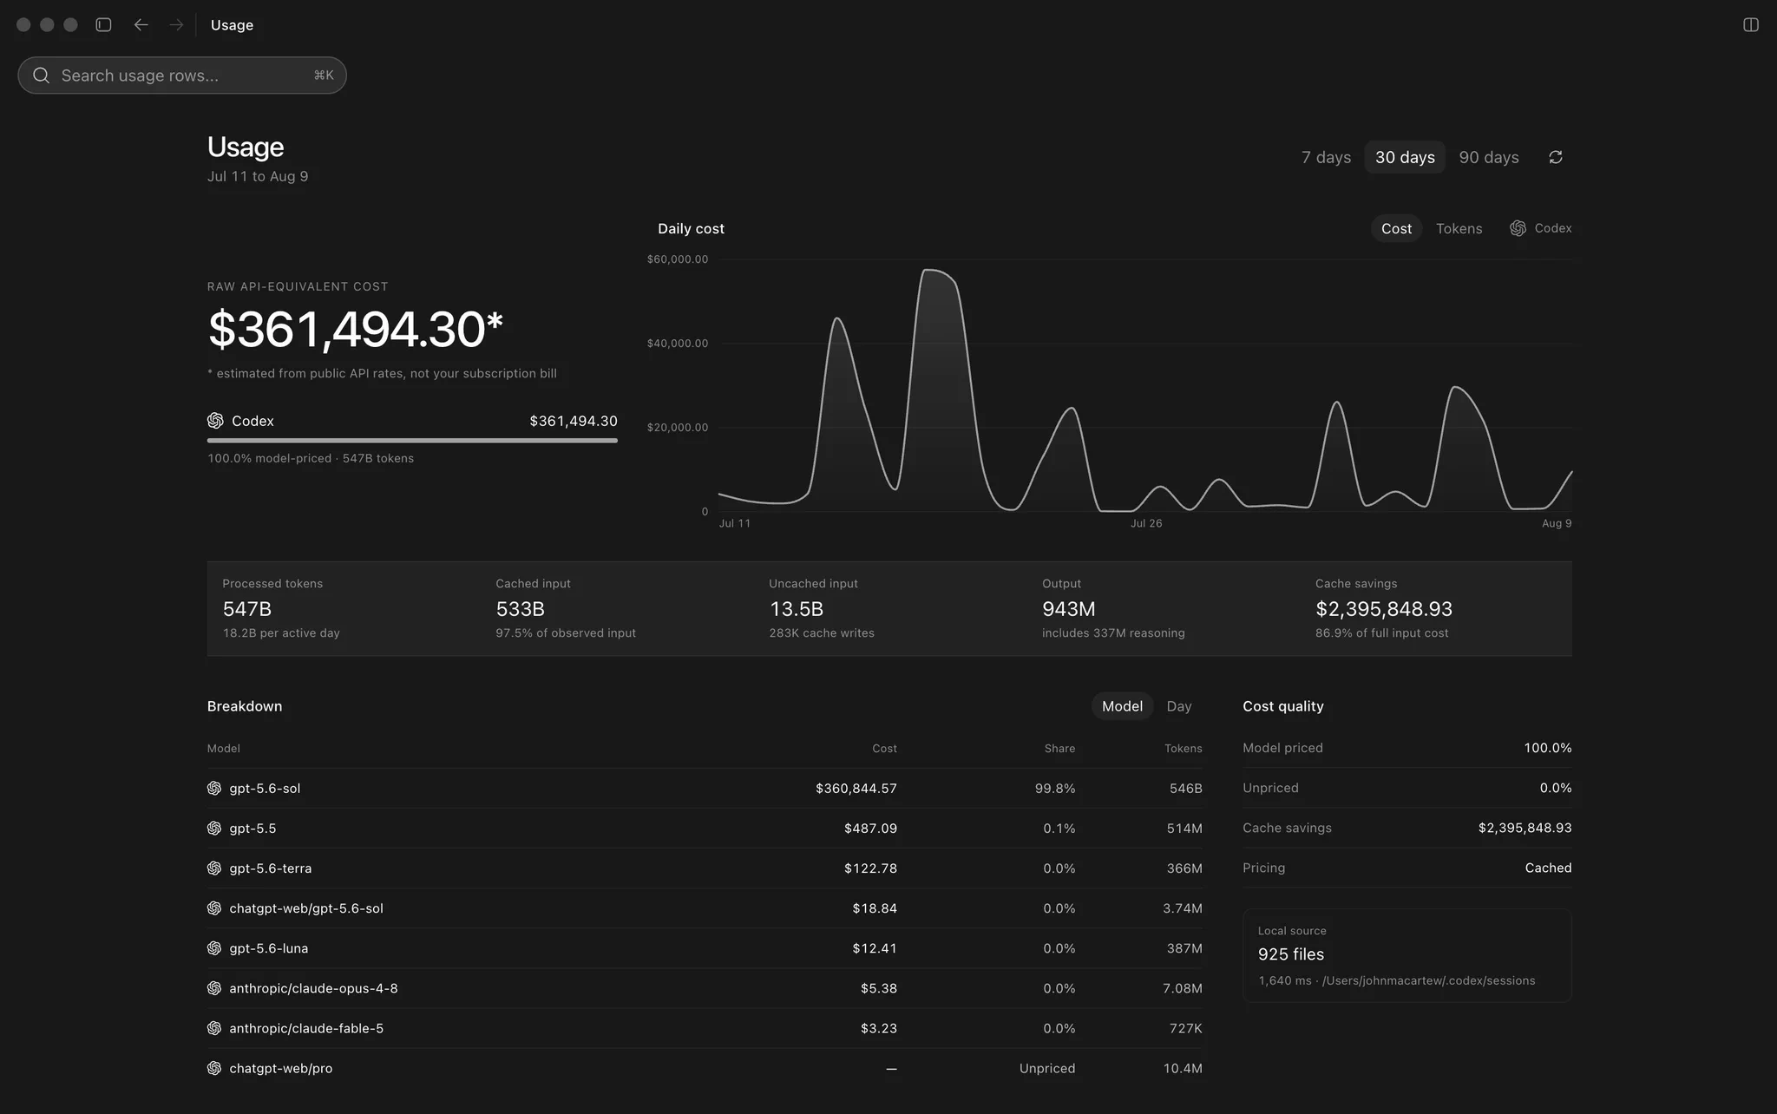Go back with the left arrow
The width and height of the screenshot is (1777, 1114).
tap(141, 25)
